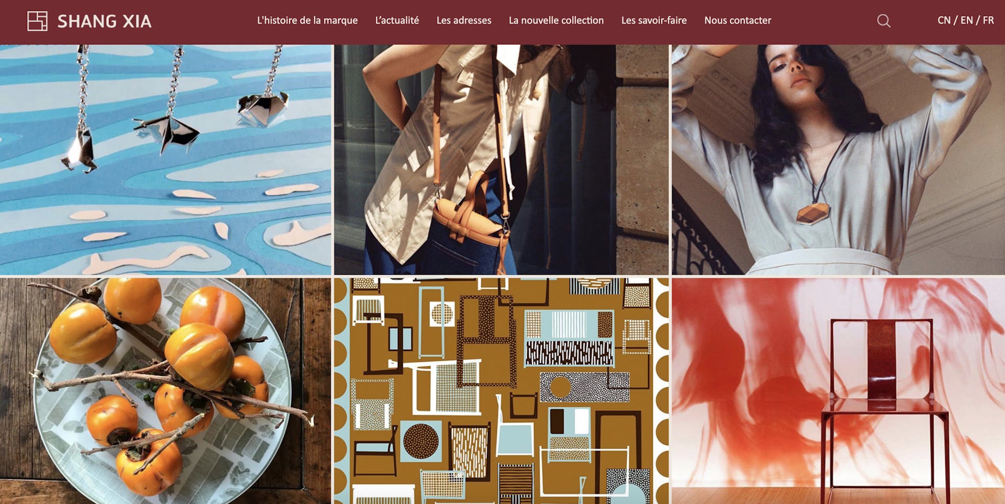This screenshot has width=1005, height=504.
Task: Click the Shang Xia square logo icon
Action: click(x=37, y=21)
